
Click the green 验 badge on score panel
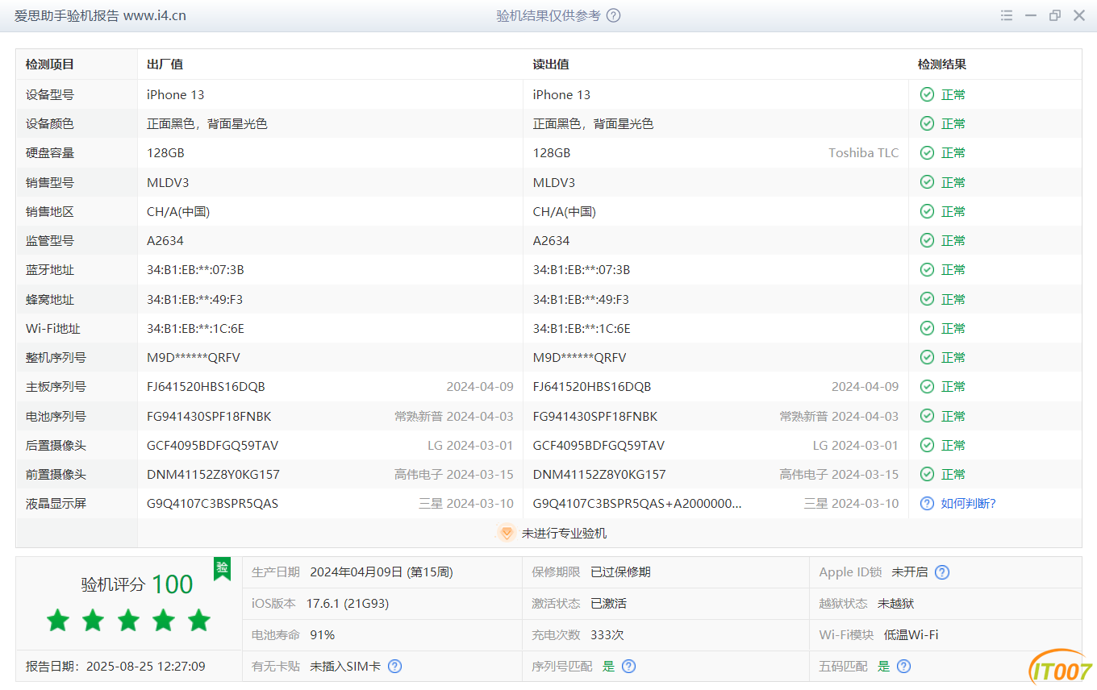click(222, 568)
